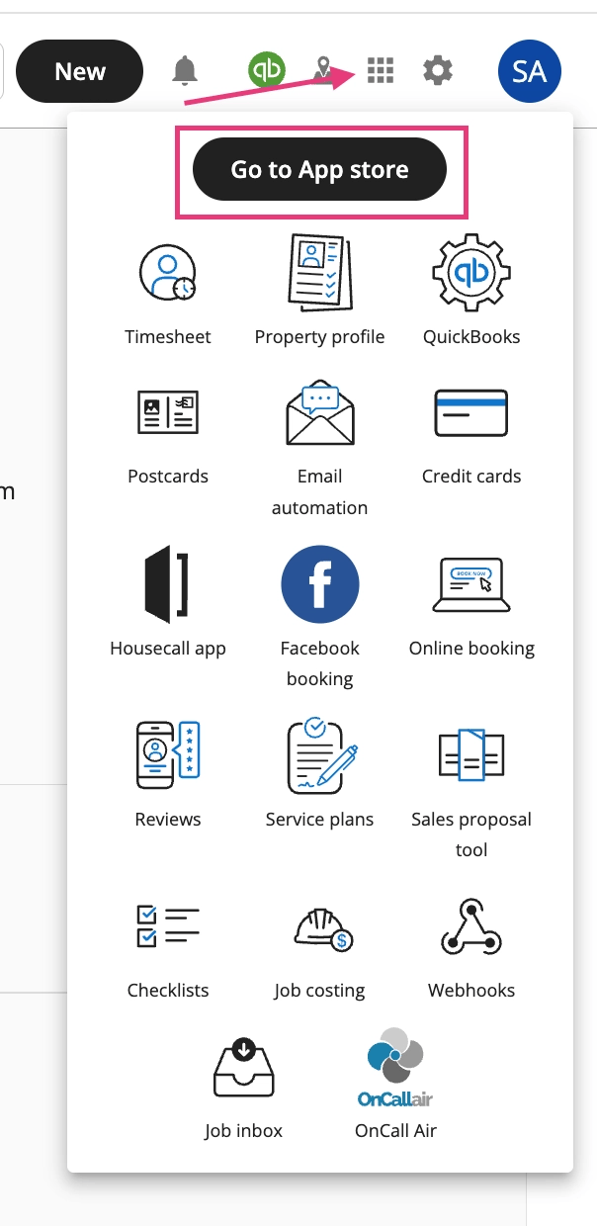Open the Online booking laptop icon

tap(471, 583)
